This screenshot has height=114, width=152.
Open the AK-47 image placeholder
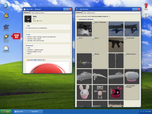pos(84,45)
